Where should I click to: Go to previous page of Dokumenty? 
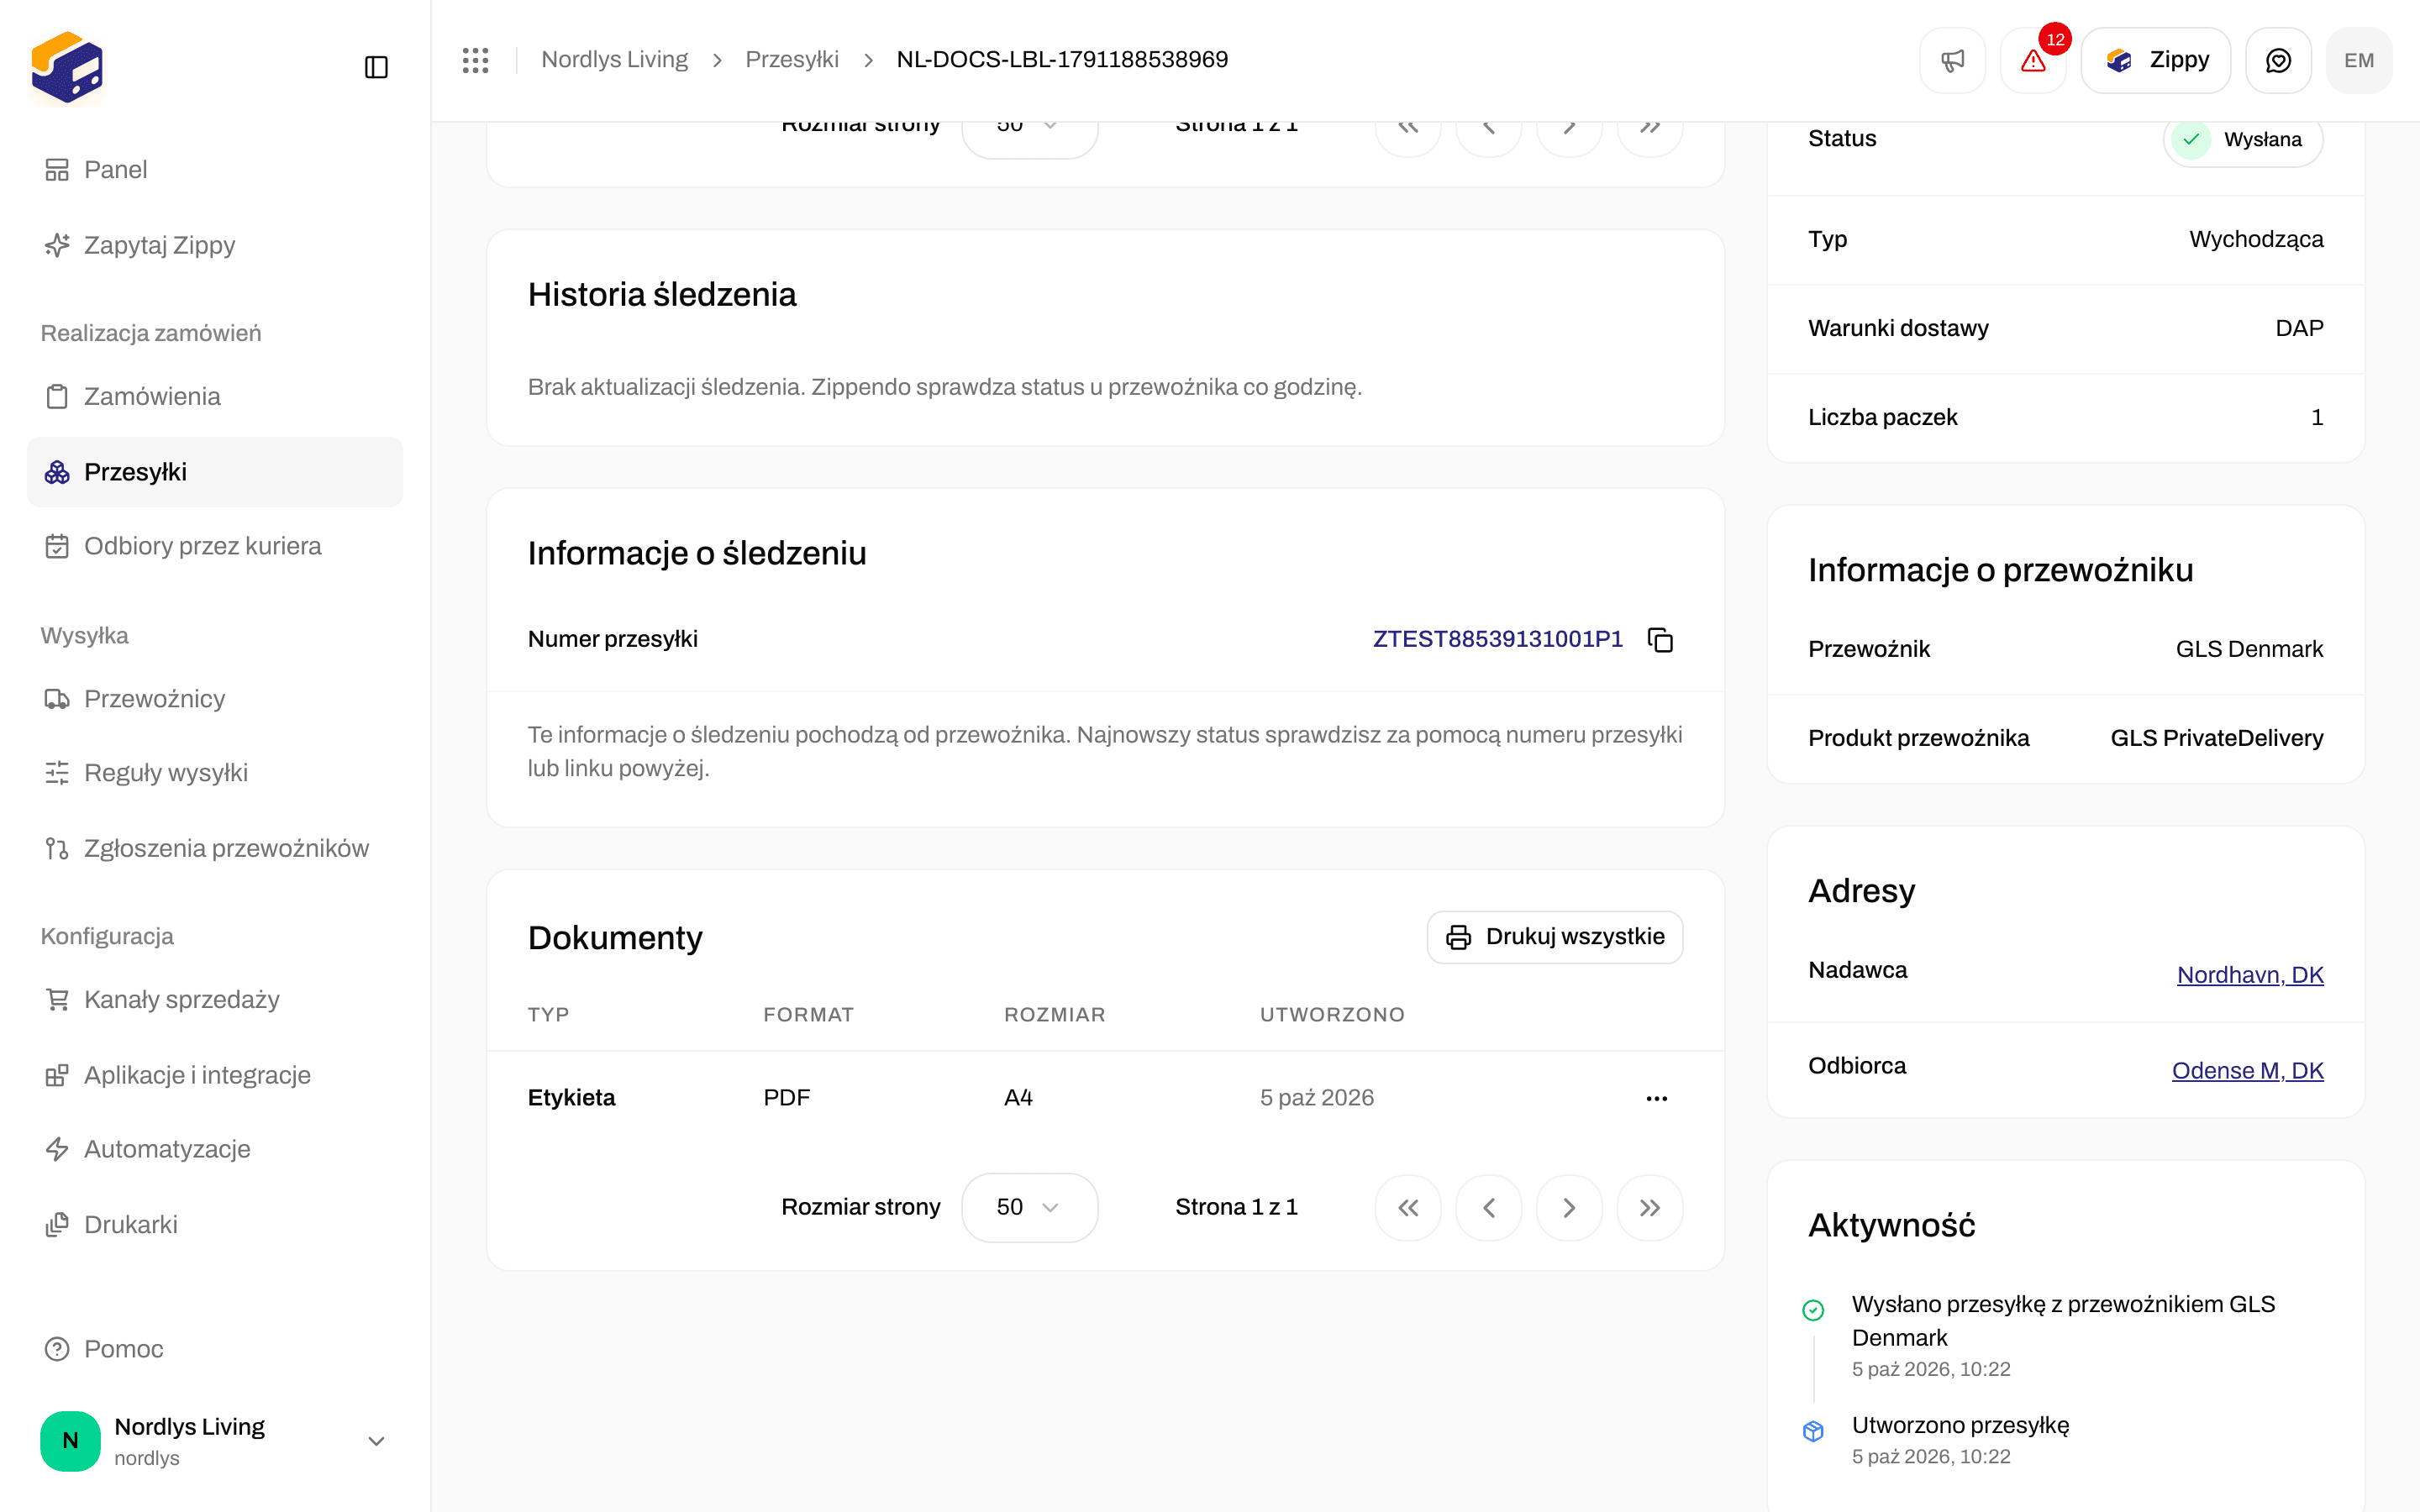tap(1489, 1208)
